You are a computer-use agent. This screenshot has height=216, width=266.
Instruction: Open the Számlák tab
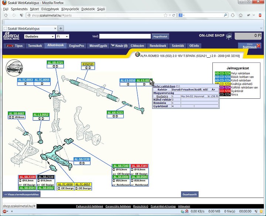(178, 46)
